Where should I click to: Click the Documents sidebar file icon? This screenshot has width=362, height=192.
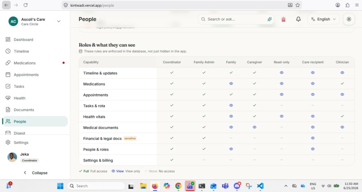8,110
